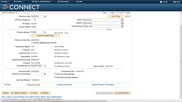The height and width of the screenshot is (102, 182).
Task: Select Job Data breadcrumb
Action: tap(79, 1)
